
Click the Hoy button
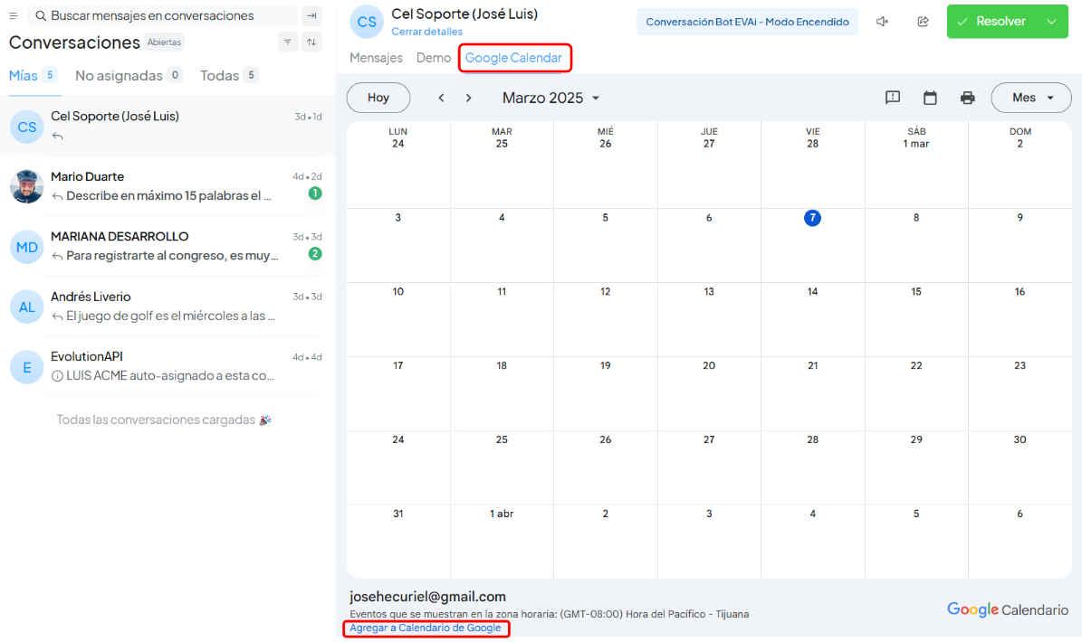(x=378, y=98)
